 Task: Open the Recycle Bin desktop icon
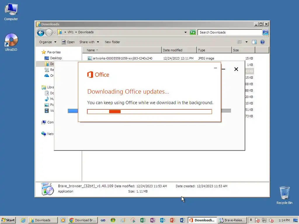[x=284, y=195]
